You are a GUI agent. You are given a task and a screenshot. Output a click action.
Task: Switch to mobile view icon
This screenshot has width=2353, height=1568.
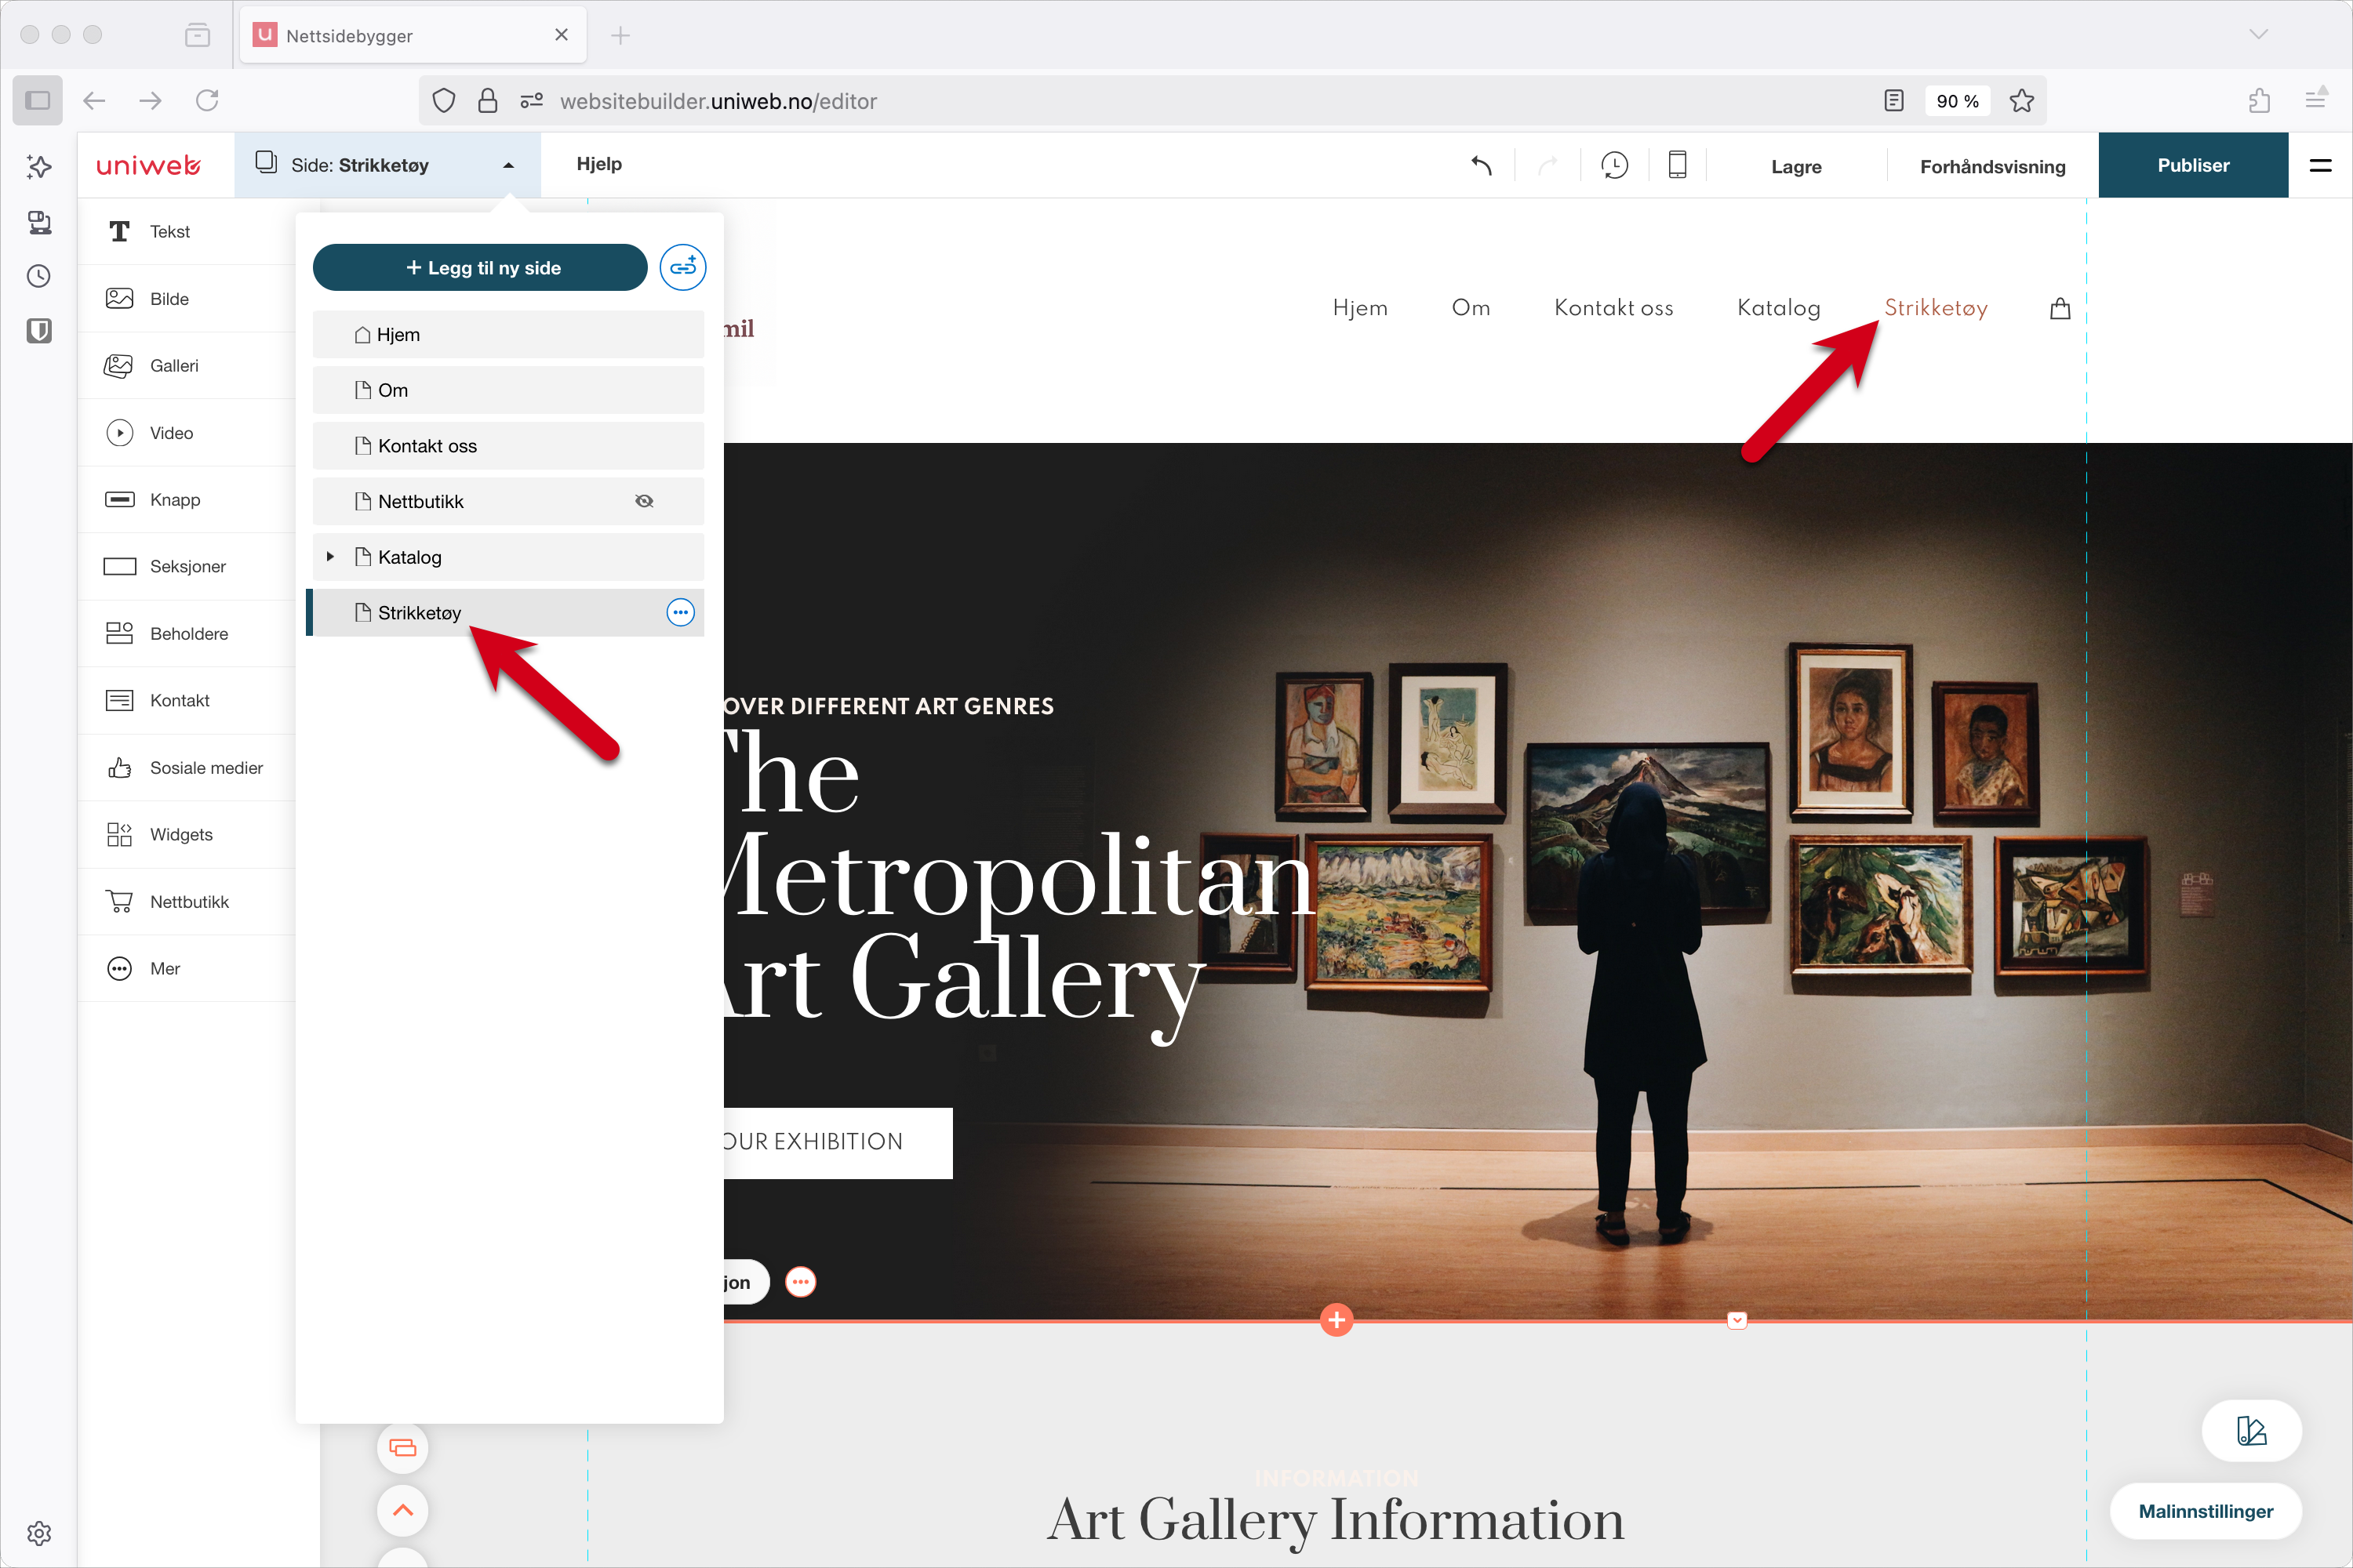(1678, 165)
